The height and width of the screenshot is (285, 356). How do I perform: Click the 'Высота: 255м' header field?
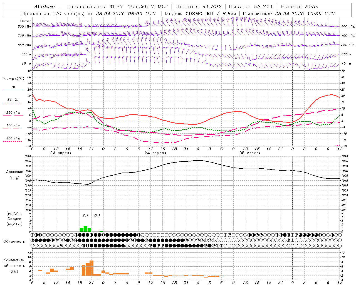pyautogui.click(x=300, y=6)
